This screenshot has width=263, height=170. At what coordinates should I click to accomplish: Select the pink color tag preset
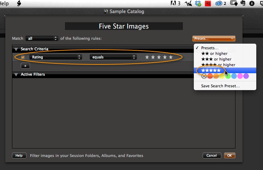[240, 76]
